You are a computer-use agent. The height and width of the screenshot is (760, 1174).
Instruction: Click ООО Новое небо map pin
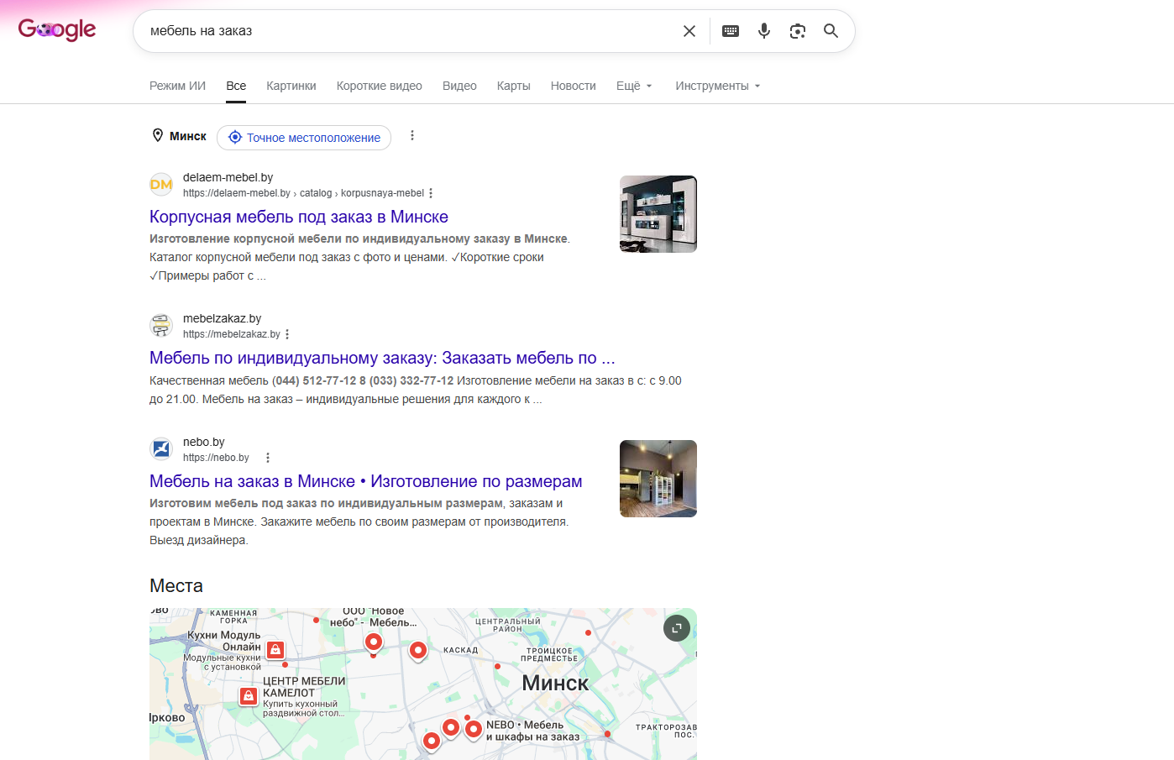(x=374, y=642)
